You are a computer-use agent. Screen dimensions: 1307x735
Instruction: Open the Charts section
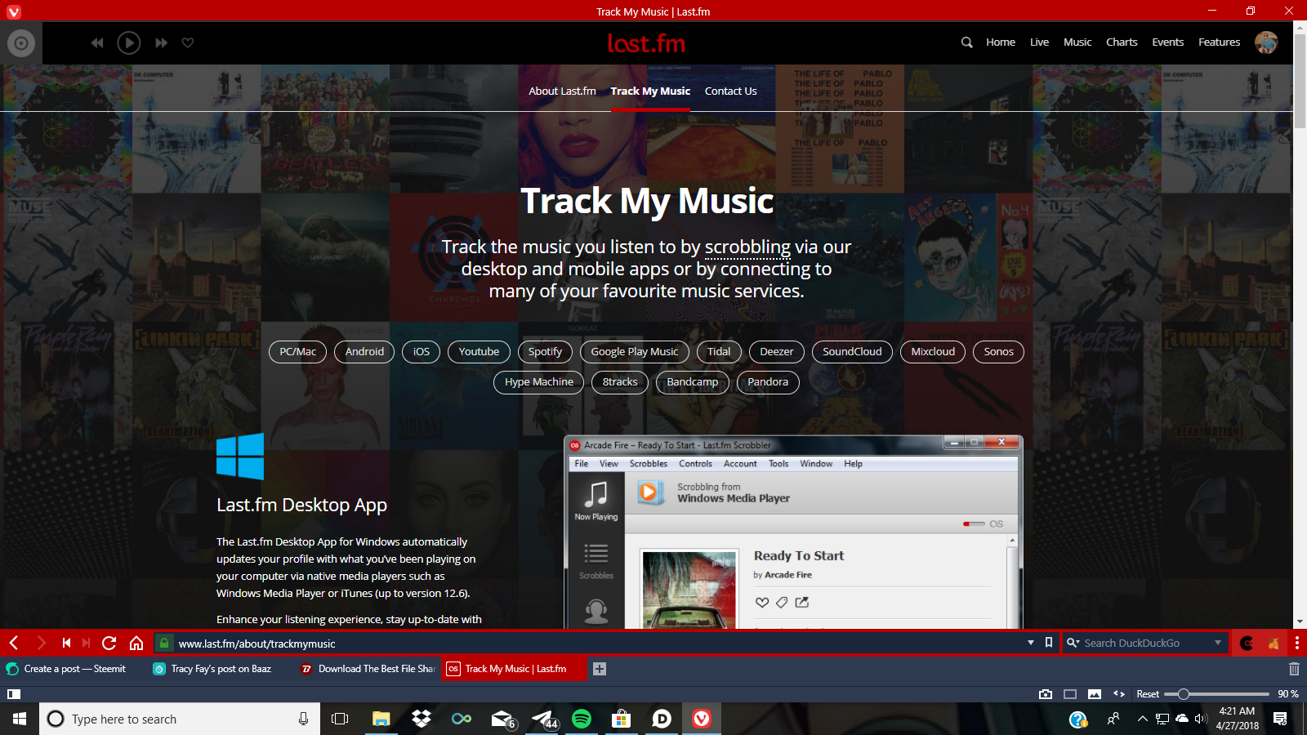[x=1122, y=42]
